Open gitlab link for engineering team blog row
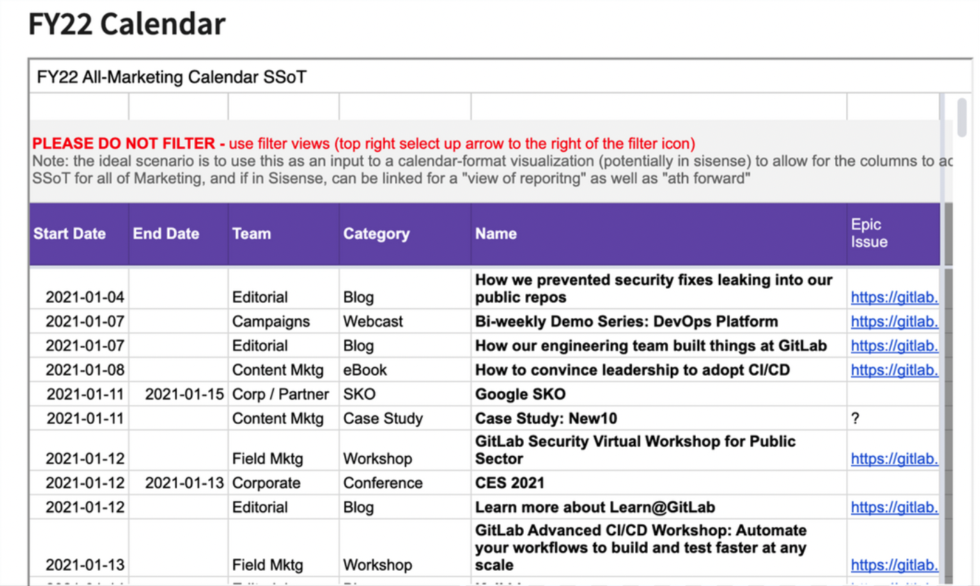 coord(894,346)
